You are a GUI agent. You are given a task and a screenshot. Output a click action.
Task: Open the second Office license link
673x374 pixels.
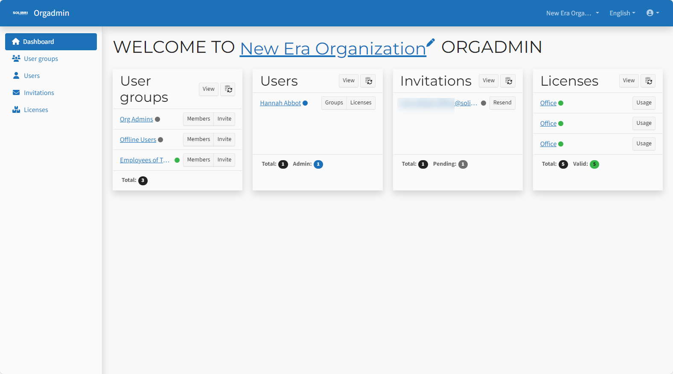point(548,124)
